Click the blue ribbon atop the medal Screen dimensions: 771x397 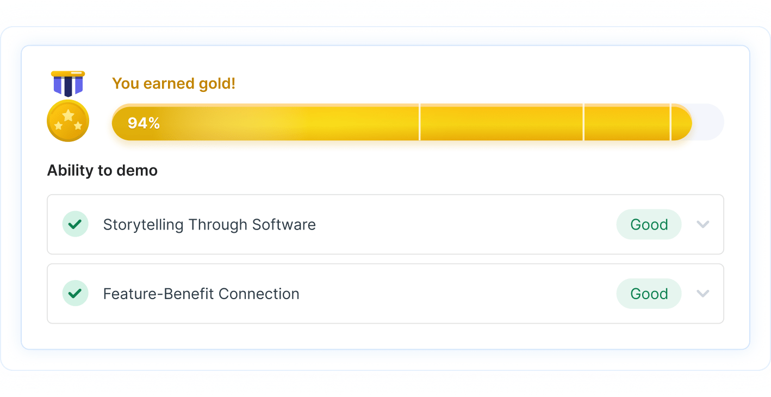click(68, 83)
